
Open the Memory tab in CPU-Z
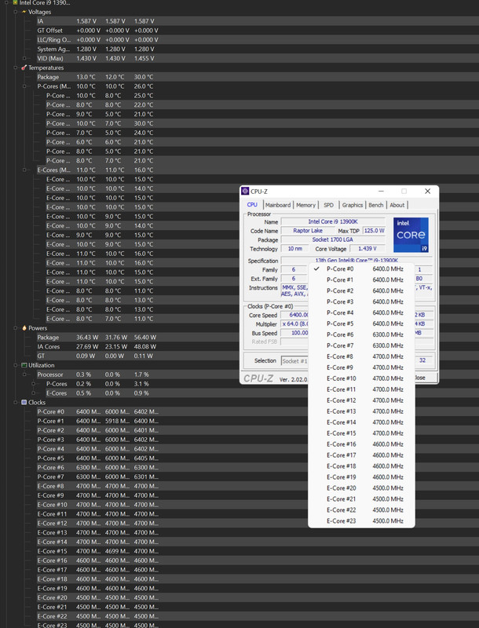pyautogui.click(x=305, y=205)
